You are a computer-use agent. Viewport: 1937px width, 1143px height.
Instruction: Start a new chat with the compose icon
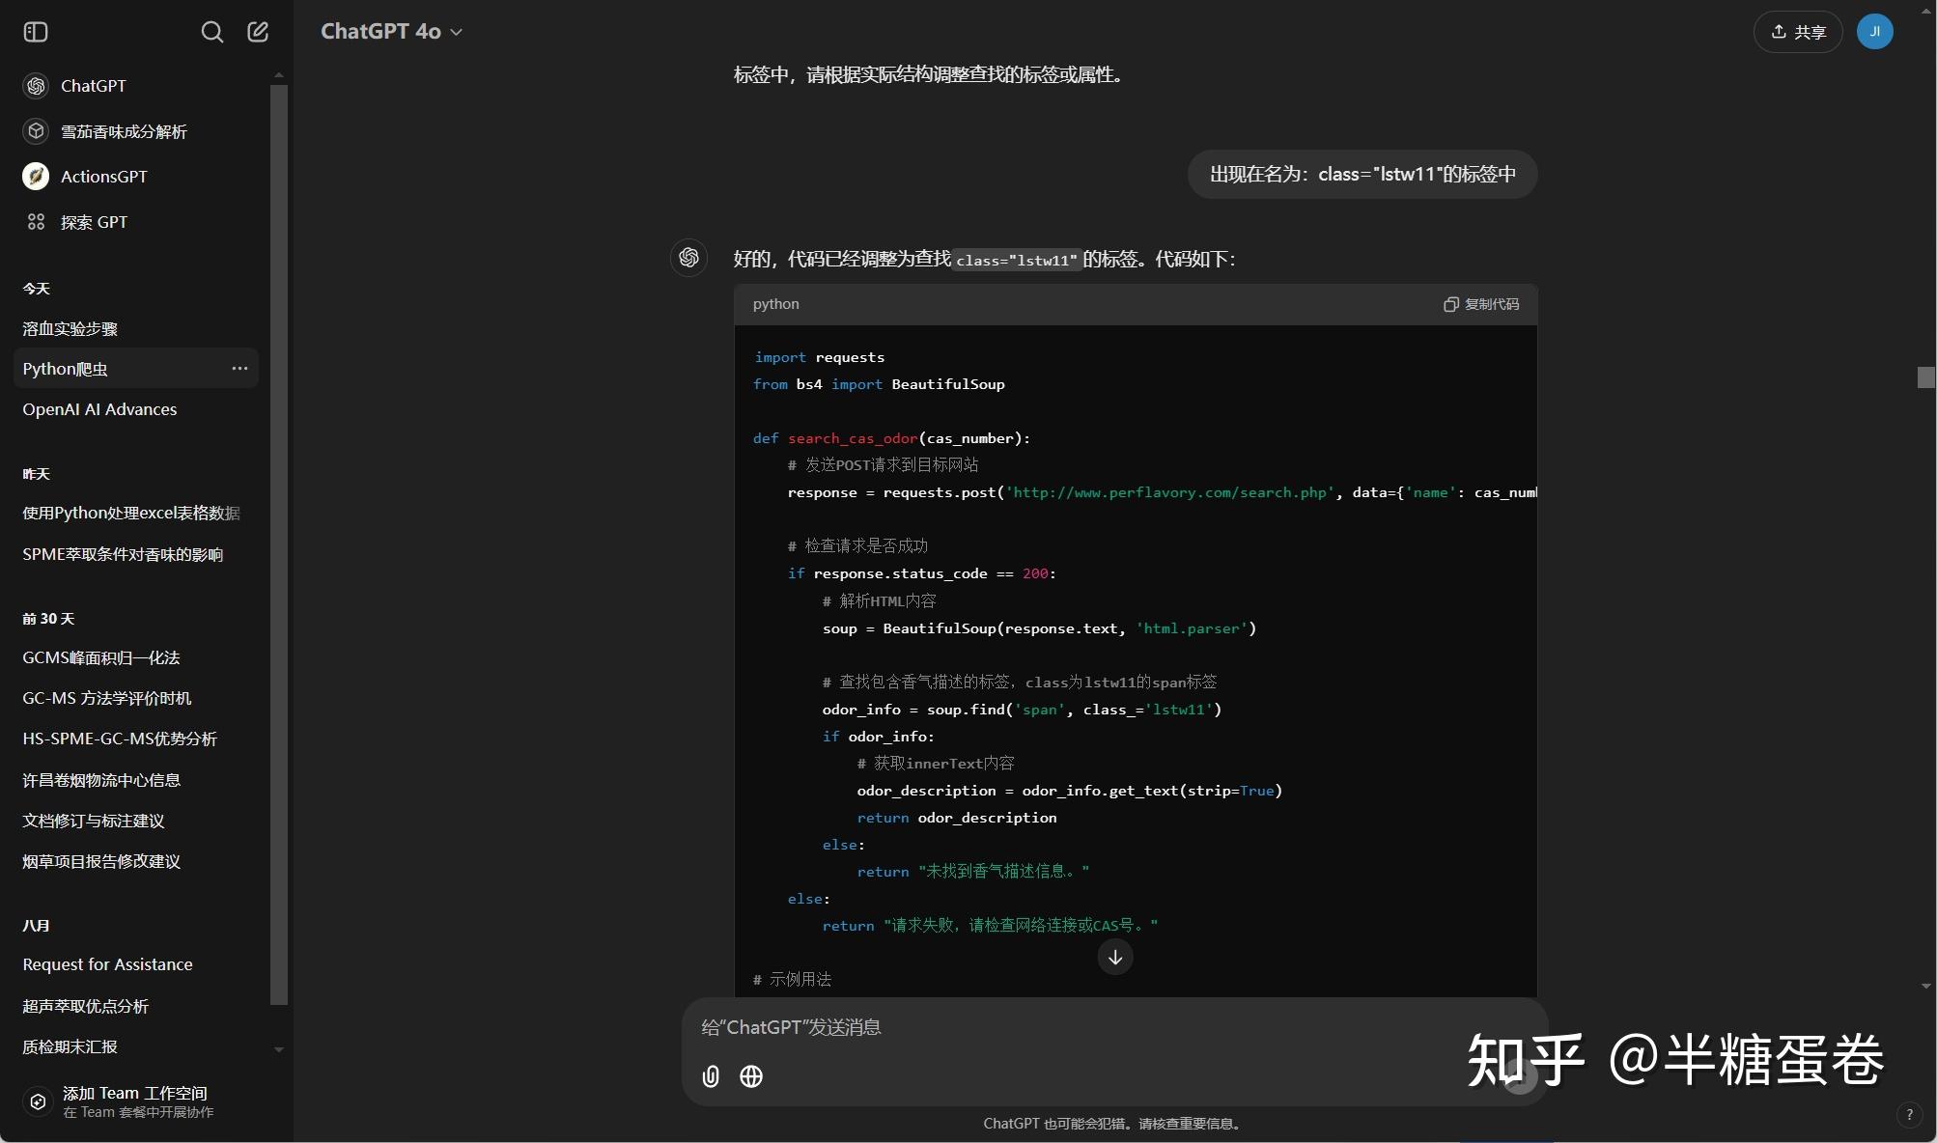pyautogui.click(x=257, y=31)
